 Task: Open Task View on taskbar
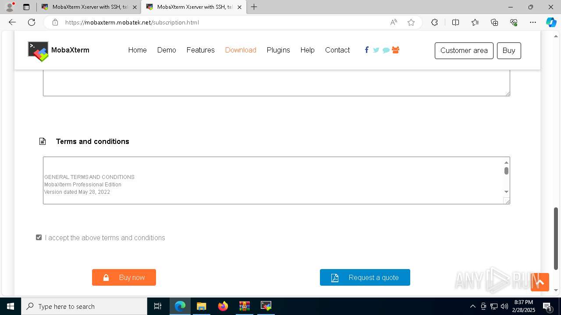[x=158, y=306]
